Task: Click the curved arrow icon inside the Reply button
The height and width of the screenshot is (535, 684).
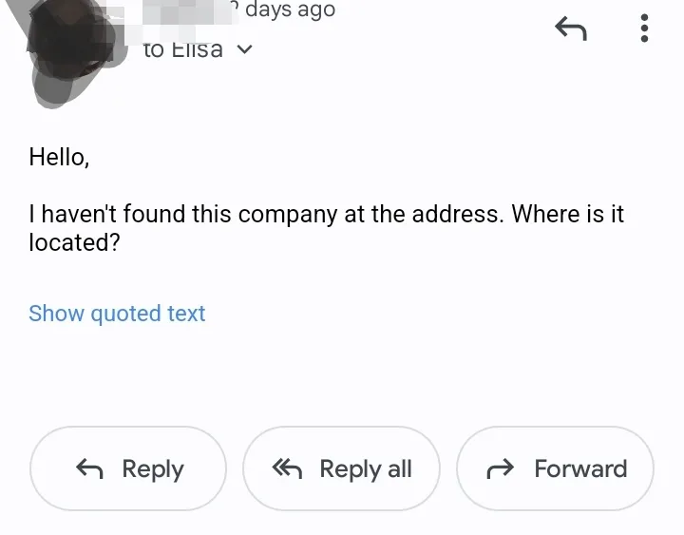Action: click(89, 468)
